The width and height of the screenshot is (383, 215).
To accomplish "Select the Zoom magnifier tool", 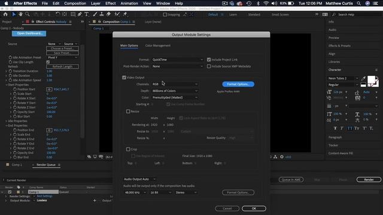I will point(28,14).
